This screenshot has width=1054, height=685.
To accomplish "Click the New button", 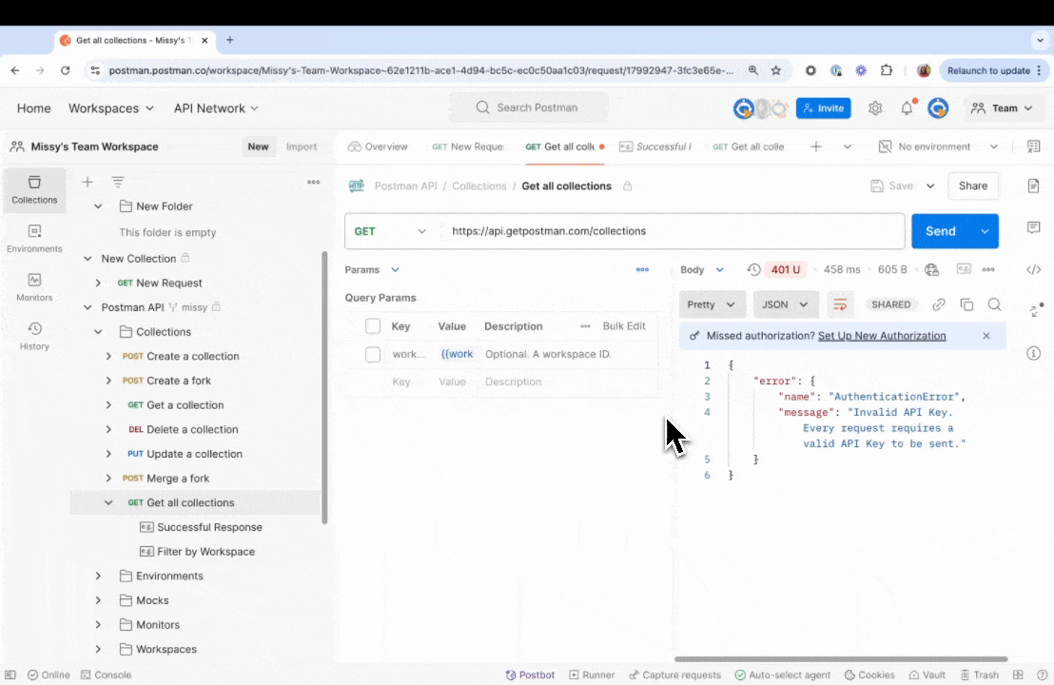I will click(258, 147).
